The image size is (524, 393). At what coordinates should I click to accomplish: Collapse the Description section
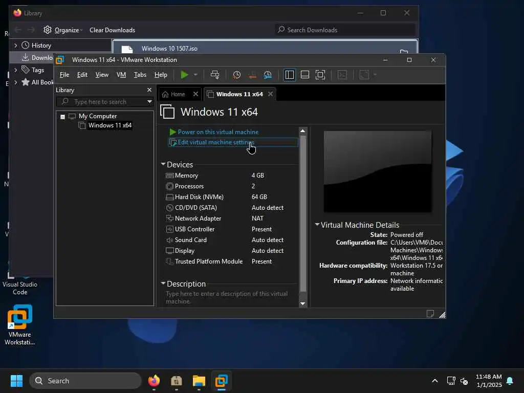(163, 283)
